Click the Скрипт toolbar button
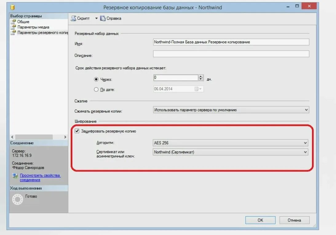The width and height of the screenshot is (336, 235). (80, 18)
